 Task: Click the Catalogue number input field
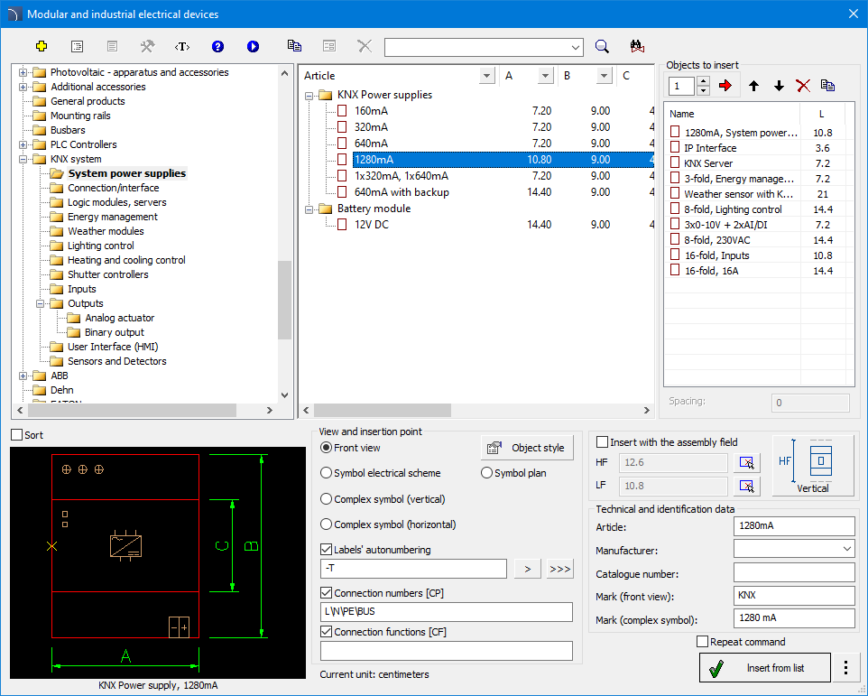pyautogui.click(x=794, y=572)
